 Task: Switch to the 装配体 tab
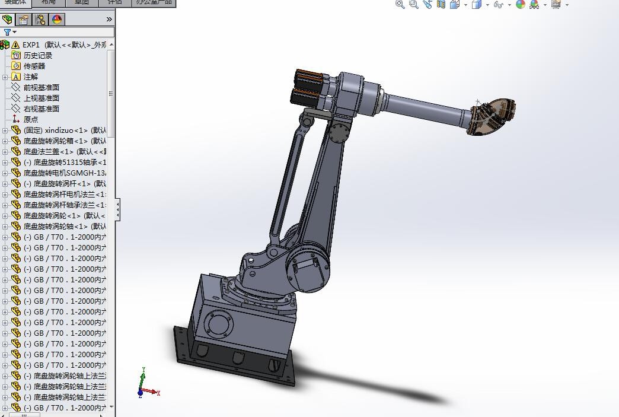click(15, 2)
